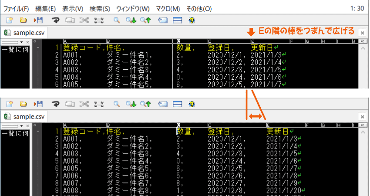Image resolution: width=370 pixels, height=196 pixels.
Task: Click Cut scissors icon in lower toolbar
Action: point(84,104)
